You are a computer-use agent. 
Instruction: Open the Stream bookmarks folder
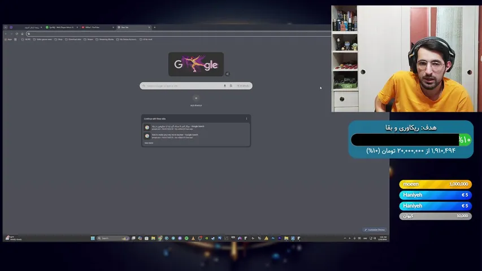point(89,40)
